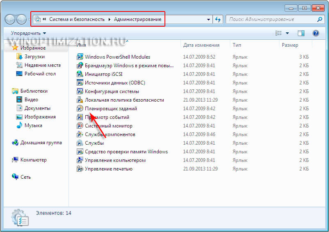Click the Управление печатью printer icon
Image resolution: width=329 pixels, height=232 pixels.
coord(80,169)
